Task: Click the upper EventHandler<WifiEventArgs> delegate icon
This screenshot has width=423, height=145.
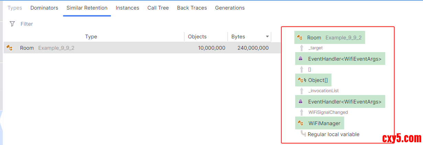Action: [301, 59]
